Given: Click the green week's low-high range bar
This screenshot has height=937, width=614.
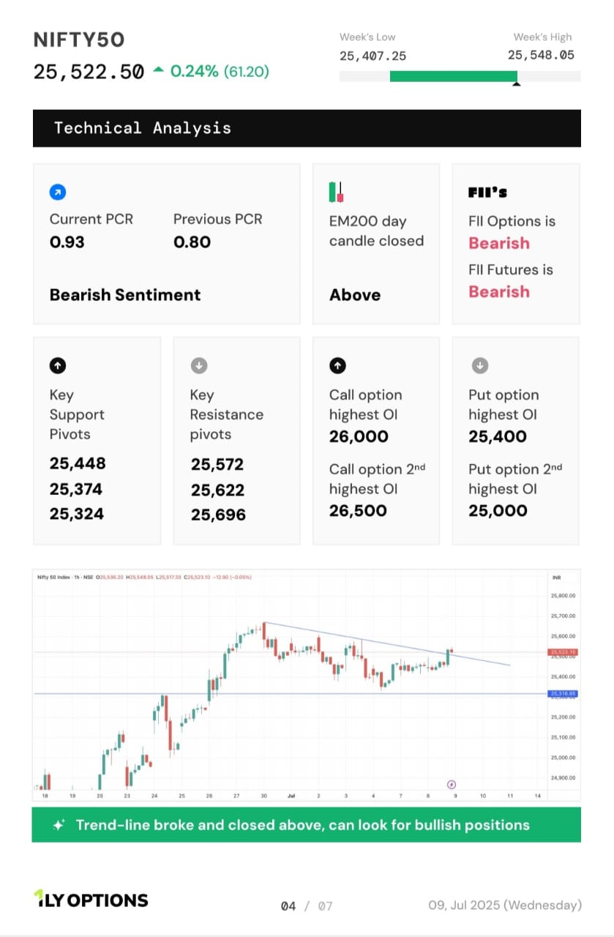Looking at the screenshot, I should point(453,76).
